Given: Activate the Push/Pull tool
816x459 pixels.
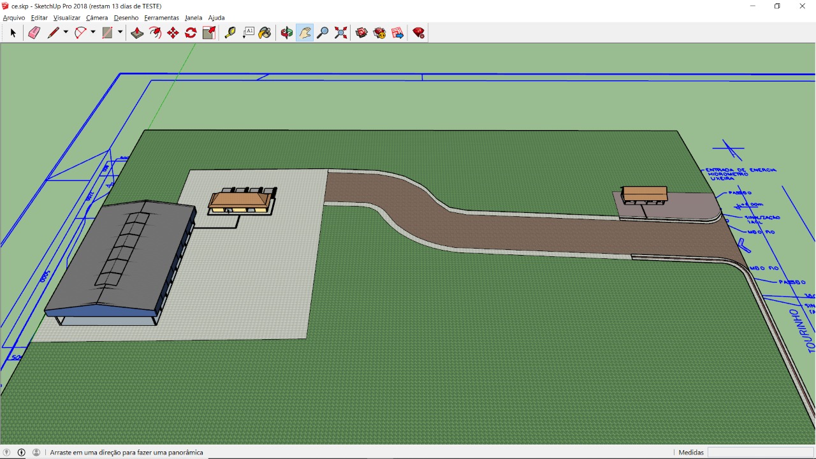Looking at the screenshot, I should 137,33.
